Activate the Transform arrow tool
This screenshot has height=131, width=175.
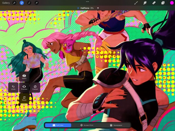[37, 3]
